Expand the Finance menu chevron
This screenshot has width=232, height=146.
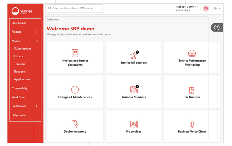[x=36, y=32]
